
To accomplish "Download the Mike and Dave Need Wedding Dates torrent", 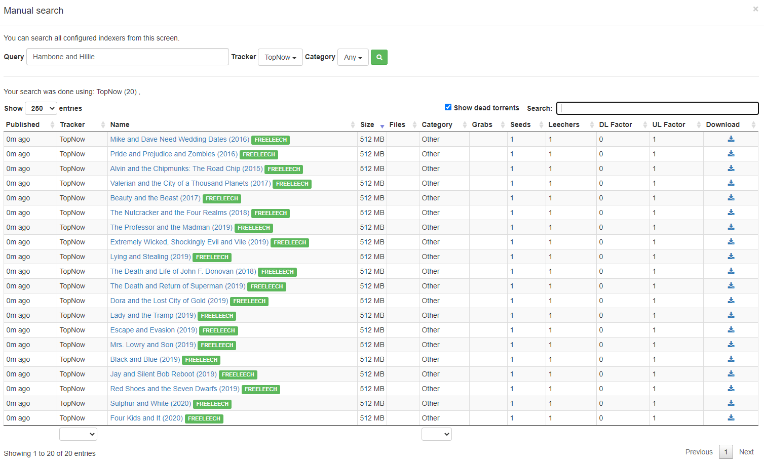I will pyautogui.click(x=731, y=139).
